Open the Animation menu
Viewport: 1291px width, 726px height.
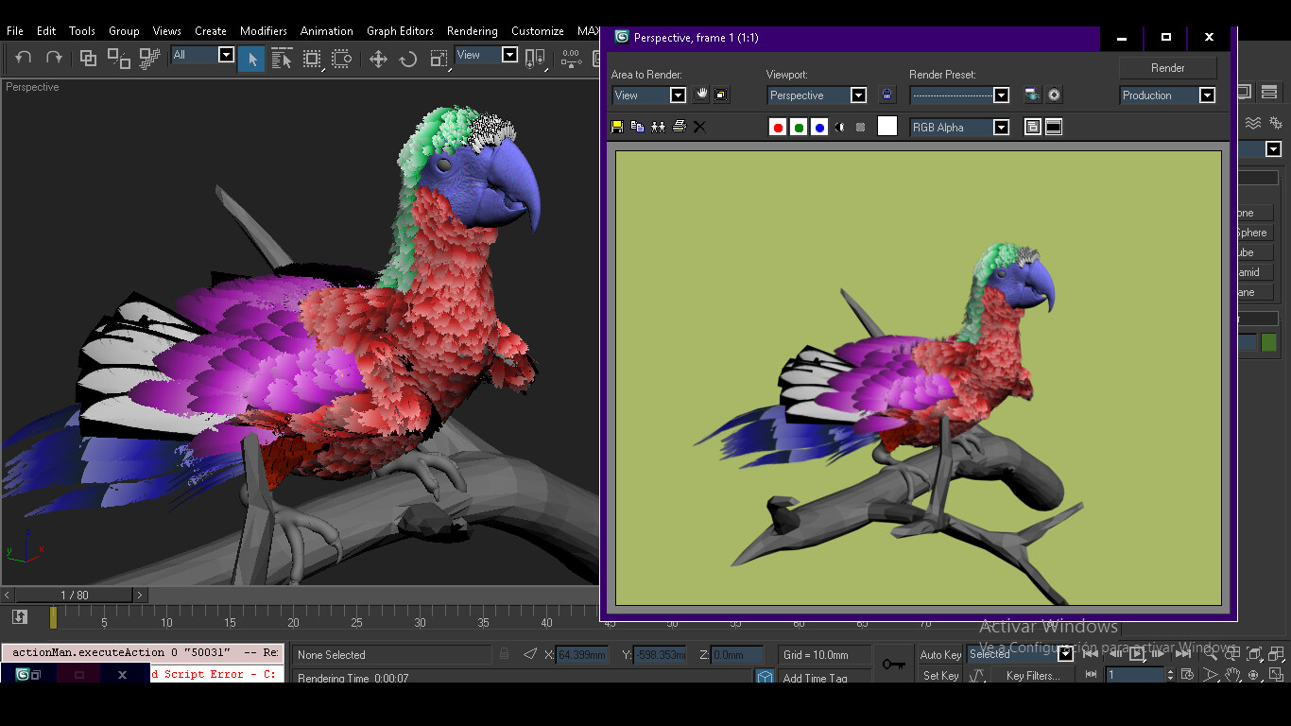coord(327,31)
